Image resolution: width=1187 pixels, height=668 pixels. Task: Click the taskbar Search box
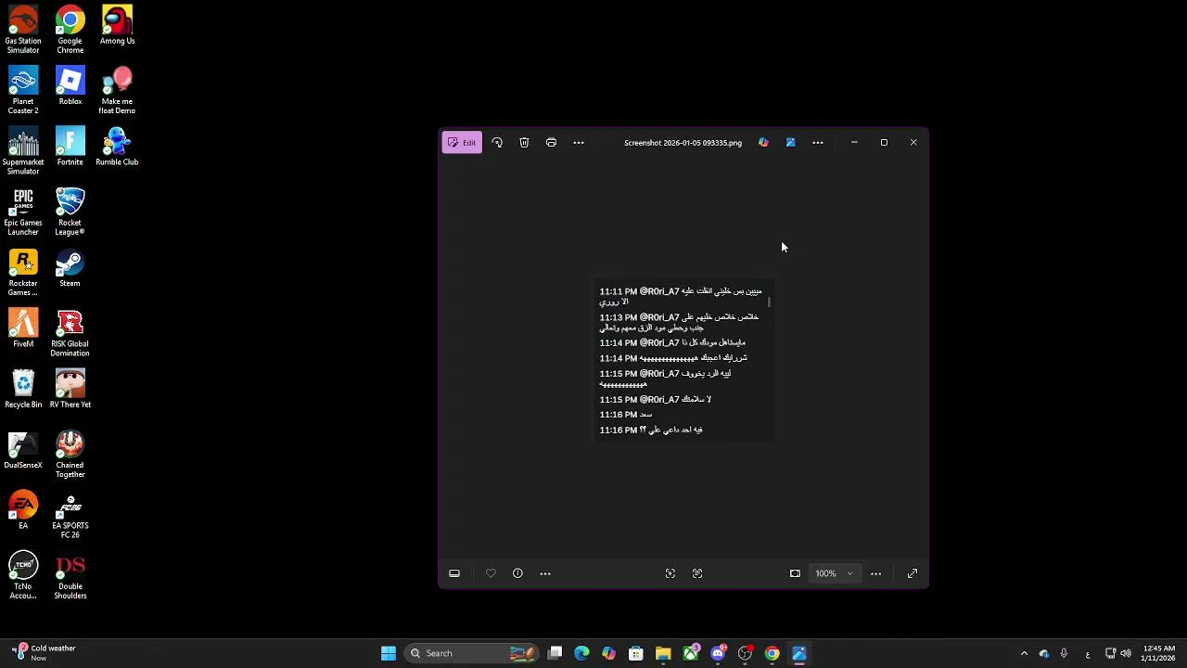click(x=473, y=653)
